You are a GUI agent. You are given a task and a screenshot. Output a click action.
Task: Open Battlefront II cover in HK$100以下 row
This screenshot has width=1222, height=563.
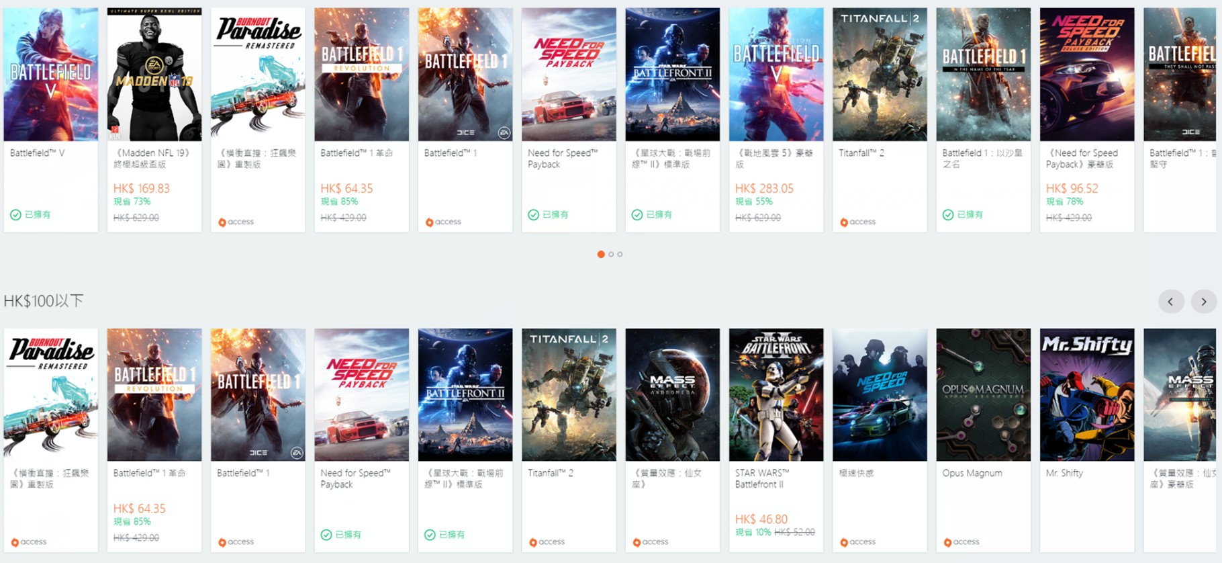(x=465, y=394)
